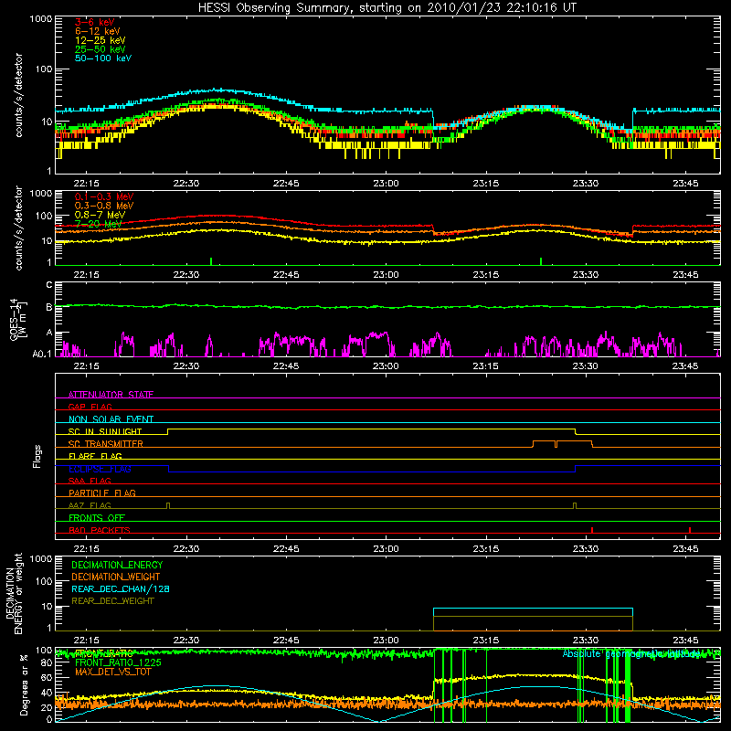
Task: Click the DECIMATION_WEIGHT legend label
Action: 116,577
